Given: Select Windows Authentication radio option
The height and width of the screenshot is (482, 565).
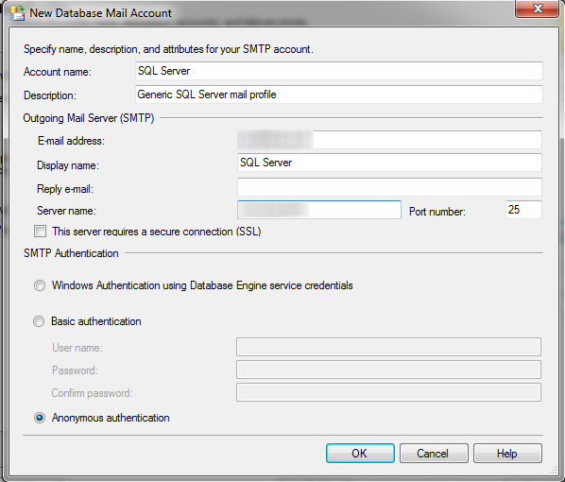Looking at the screenshot, I should pos(40,285).
